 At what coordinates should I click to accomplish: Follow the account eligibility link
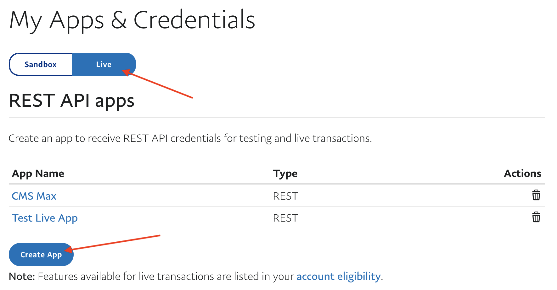click(x=339, y=277)
